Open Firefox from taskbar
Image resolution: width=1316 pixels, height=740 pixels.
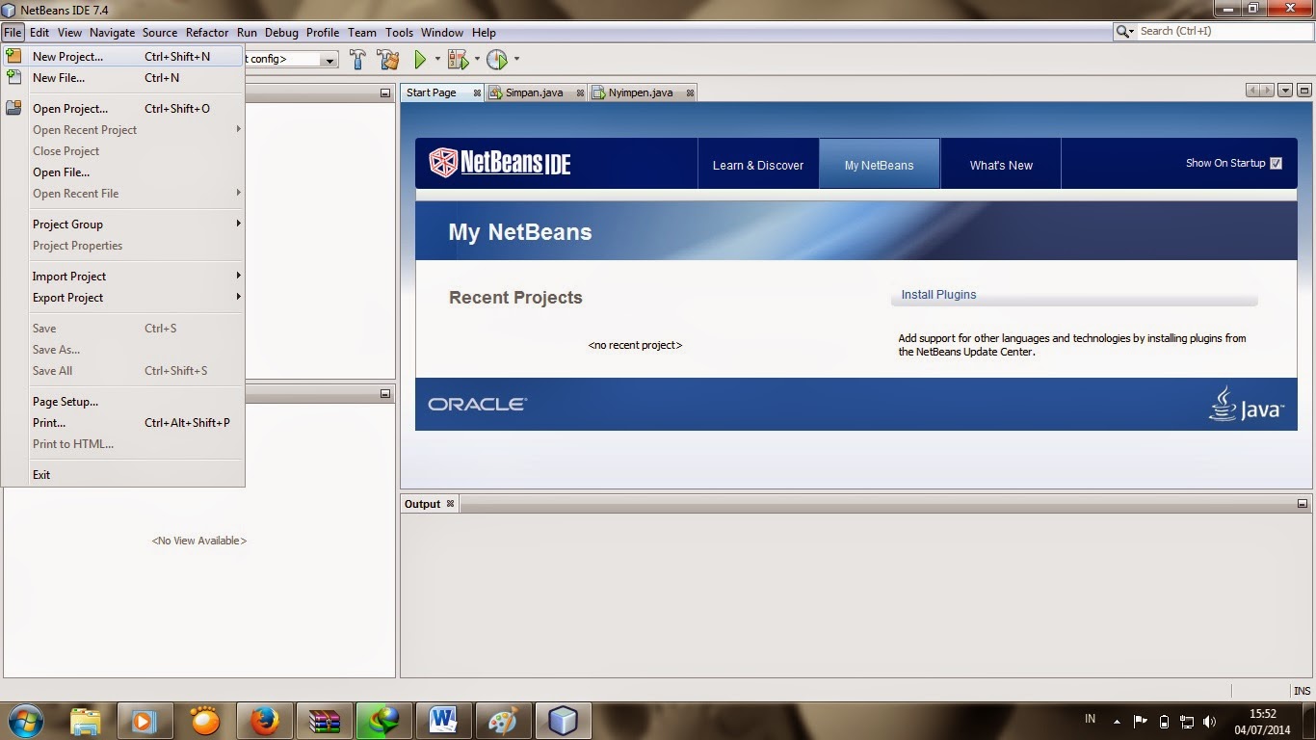coord(263,721)
